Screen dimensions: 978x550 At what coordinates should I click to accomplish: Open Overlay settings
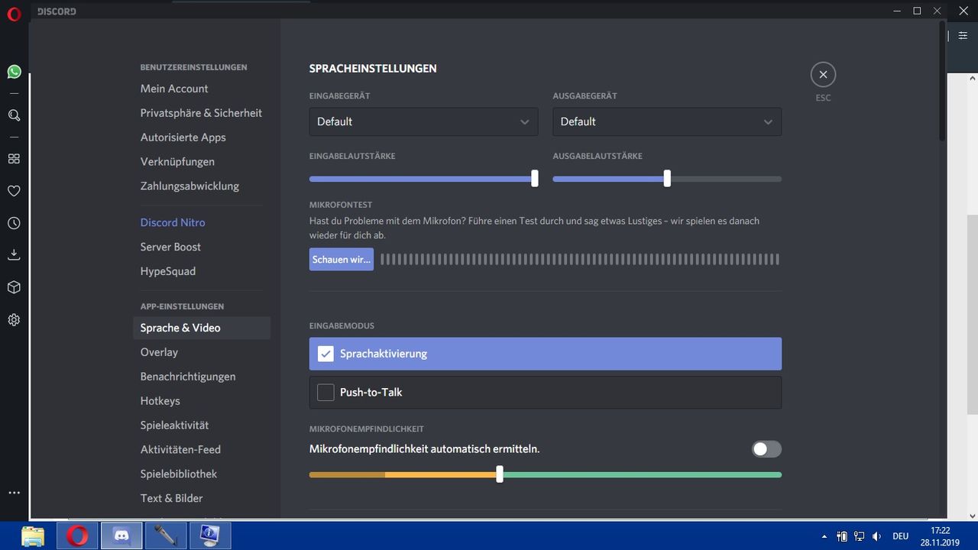pos(159,352)
